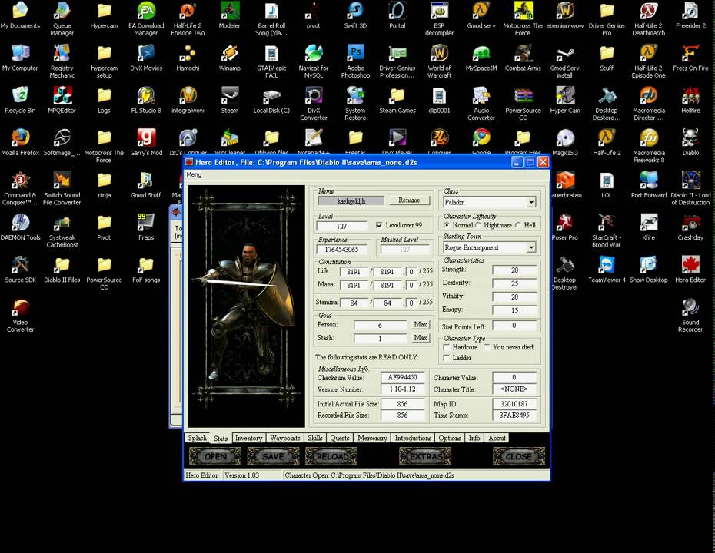Switch to the Inventory tab

[248, 439]
